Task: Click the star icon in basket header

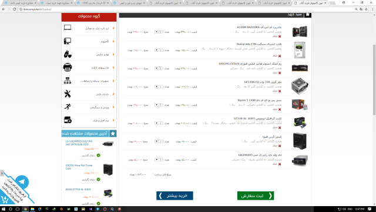Action: point(308,15)
